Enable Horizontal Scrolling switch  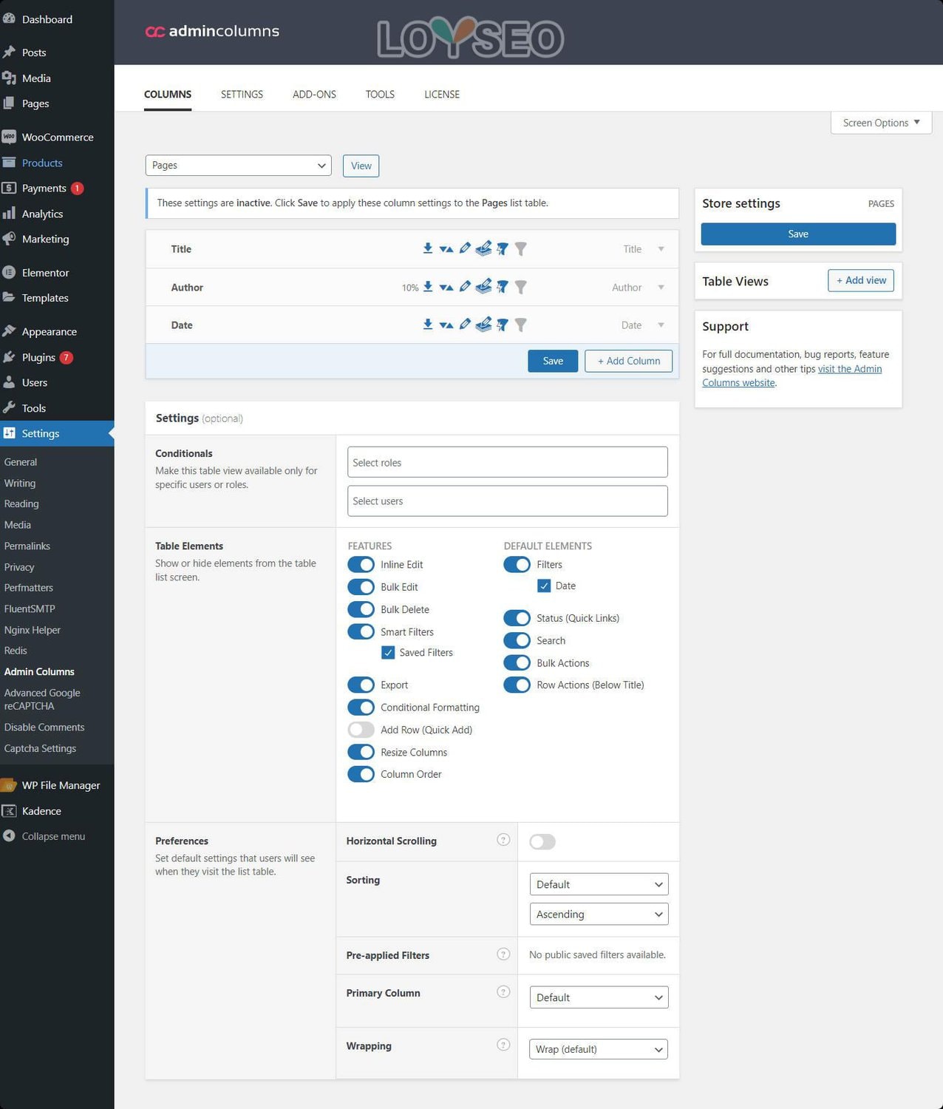(x=542, y=842)
